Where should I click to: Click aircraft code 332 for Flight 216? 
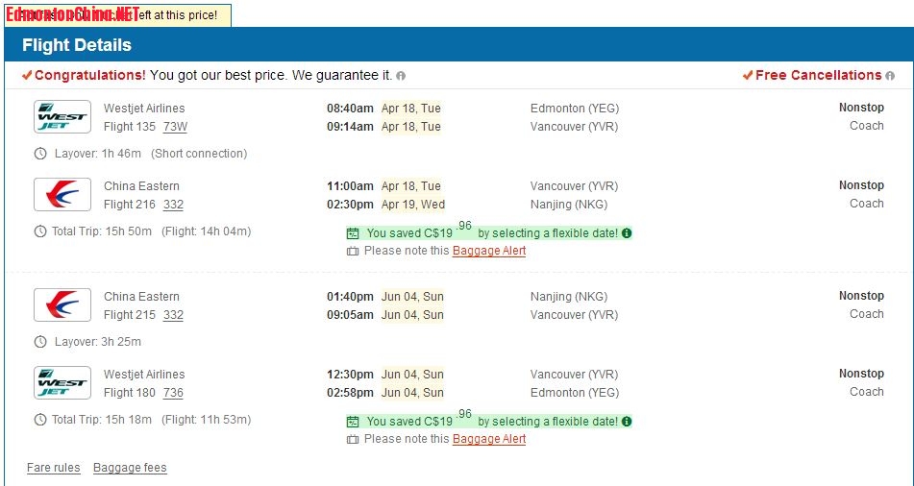pos(173,205)
